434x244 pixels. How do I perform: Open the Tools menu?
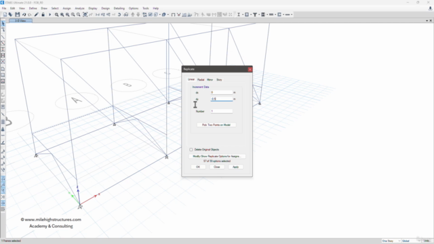[145, 8]
